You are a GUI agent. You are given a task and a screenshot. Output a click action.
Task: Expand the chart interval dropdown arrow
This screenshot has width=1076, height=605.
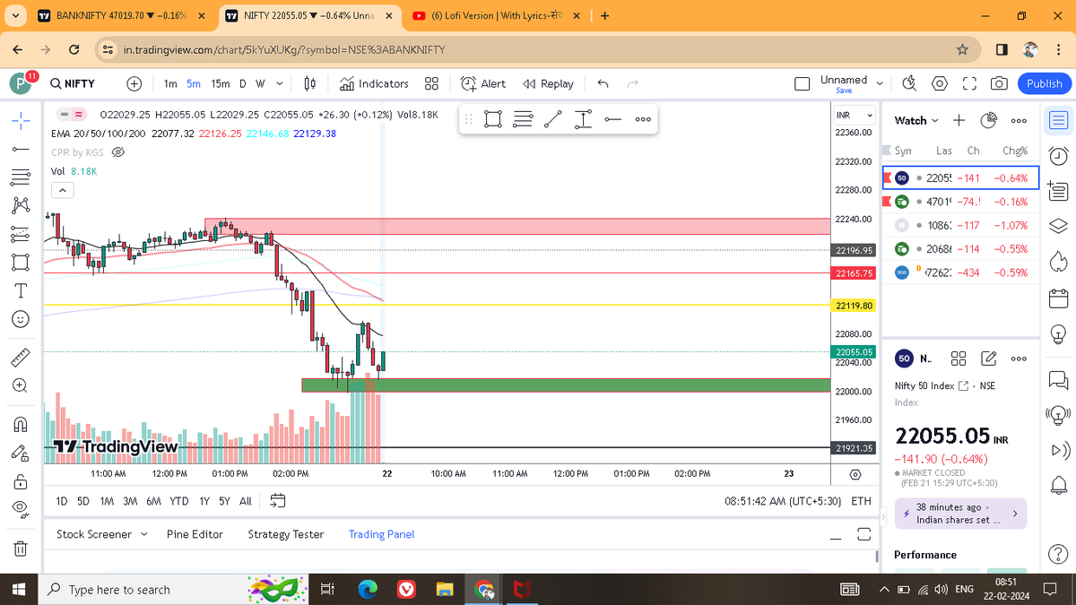(x=278, y=83)
